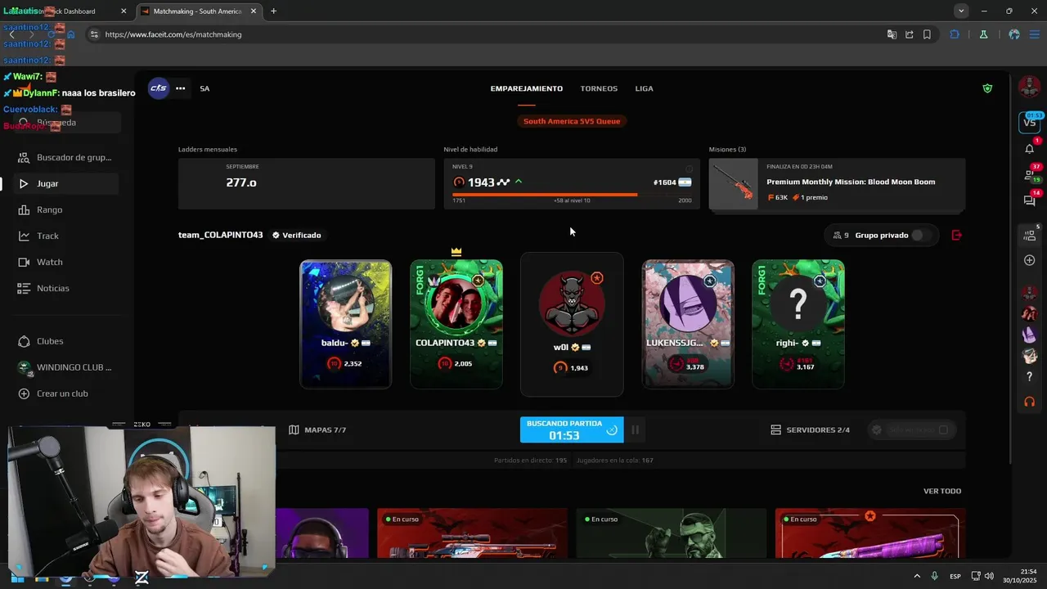Open a new browser tab
1047x589 pixels.
(273, 11)
